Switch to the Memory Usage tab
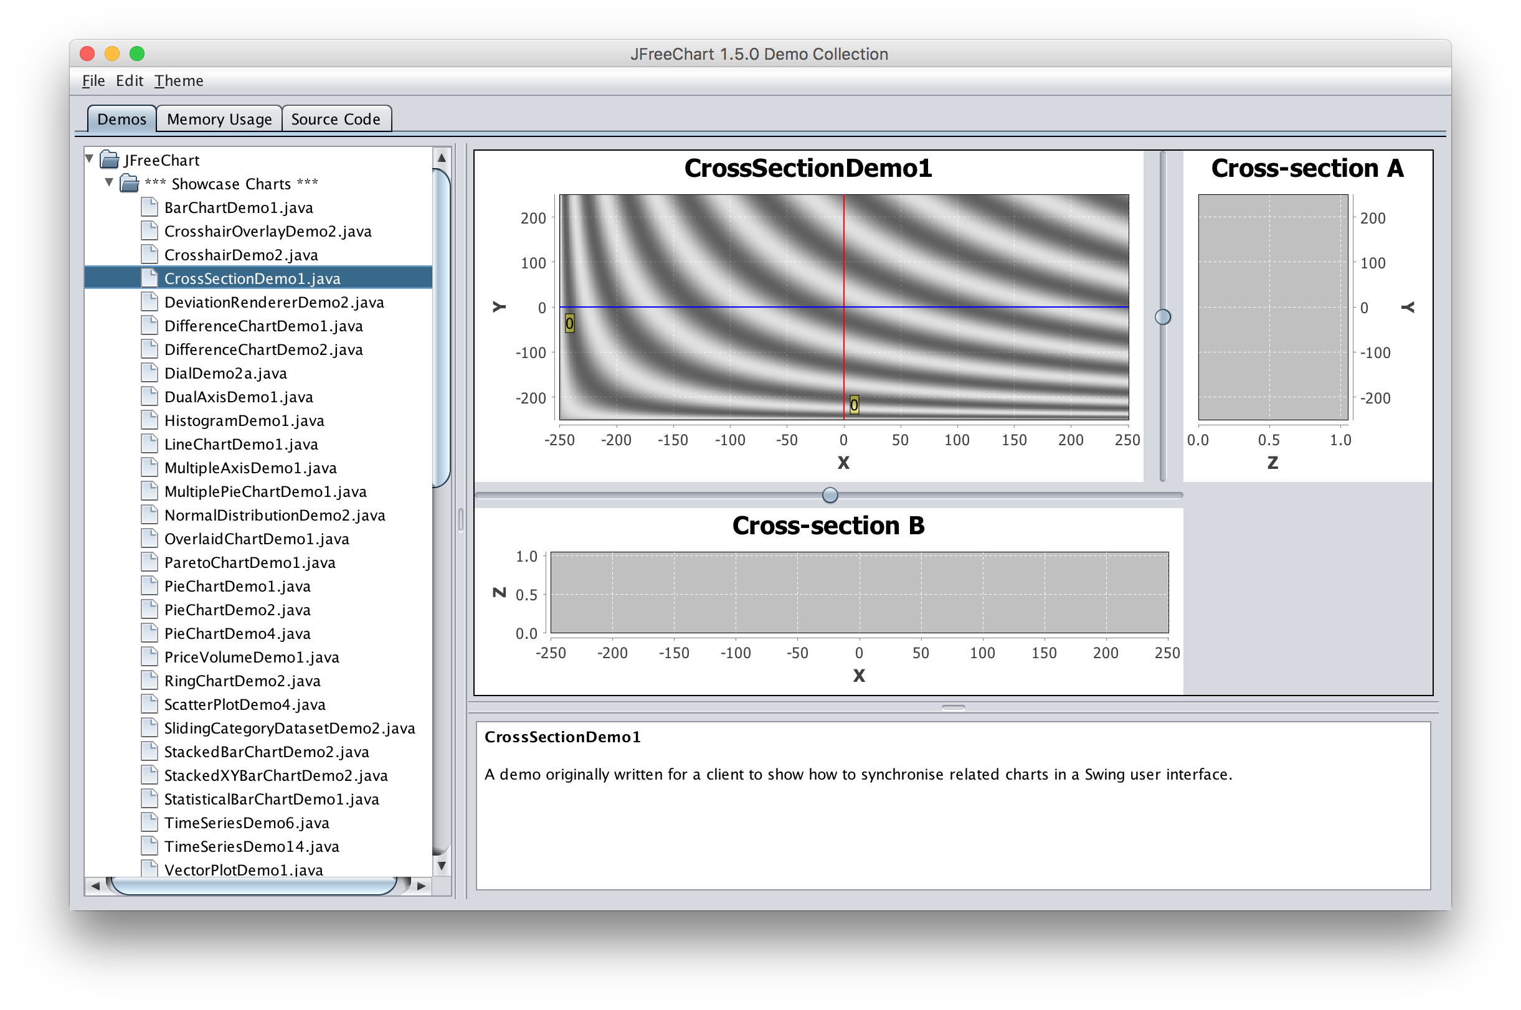Screen dimensions: 1521x1010 tap(219, 119)
